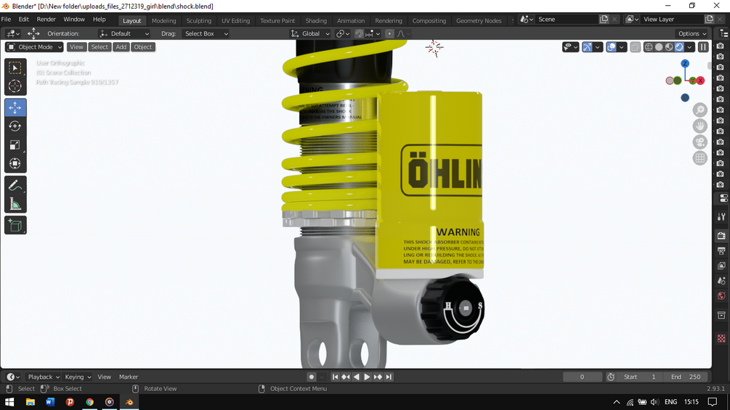Switch to the Modeling workspace tab

point(164,20)
